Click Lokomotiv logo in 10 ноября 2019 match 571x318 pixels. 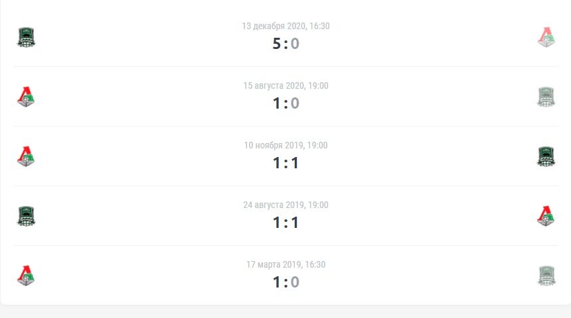(26, 156)
